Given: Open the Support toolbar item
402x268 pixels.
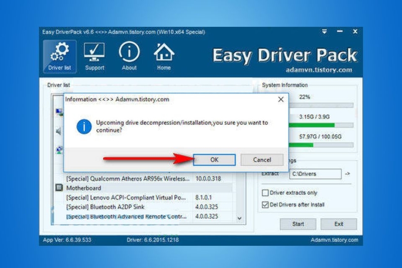Looking at the screenshot, I should tap(94, 56).
